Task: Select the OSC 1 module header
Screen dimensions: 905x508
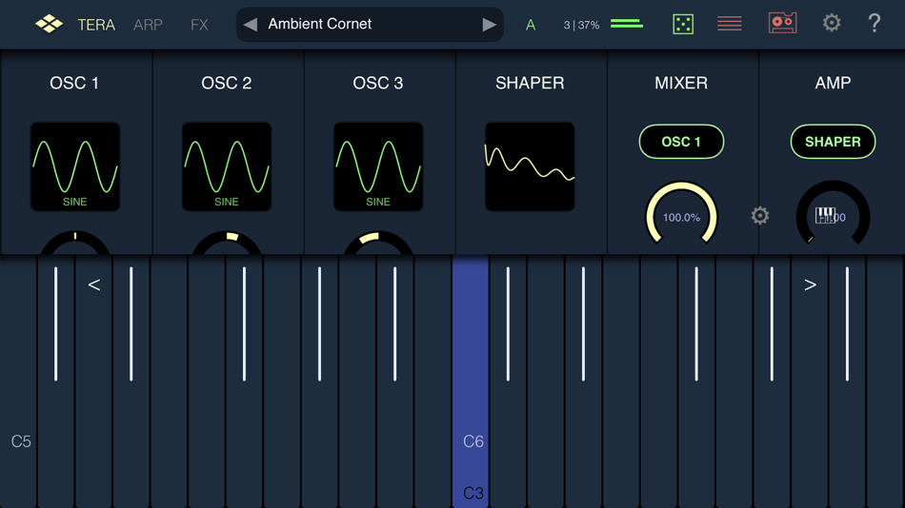Action: tap(74, 83)
